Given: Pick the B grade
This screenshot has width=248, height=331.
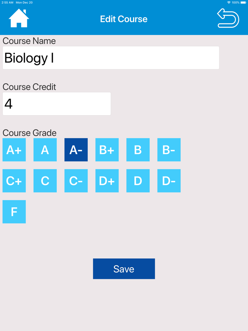Looking at the screenshot, I should point(138,150).
